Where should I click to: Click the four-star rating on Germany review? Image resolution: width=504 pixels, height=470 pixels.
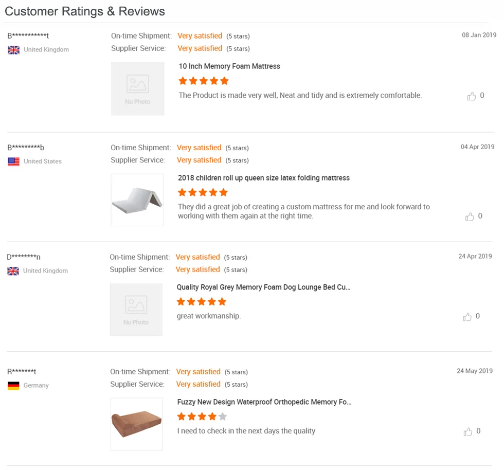pyautogui.click(x=202, y=417)
